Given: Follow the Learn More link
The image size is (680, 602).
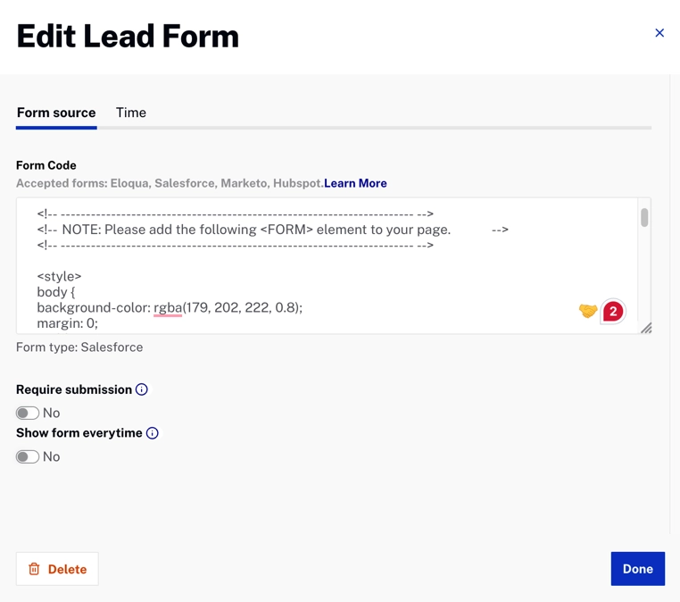Looking at the screenshot, I should tap(355, 183).
